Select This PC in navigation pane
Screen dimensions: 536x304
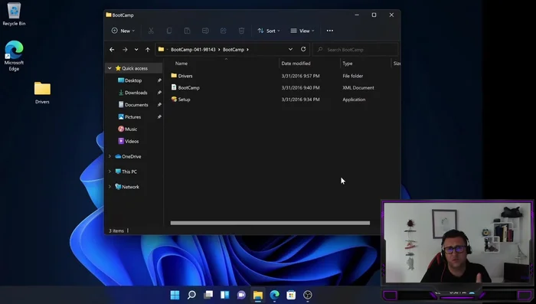pyautogui.click(x=129, y=172)
